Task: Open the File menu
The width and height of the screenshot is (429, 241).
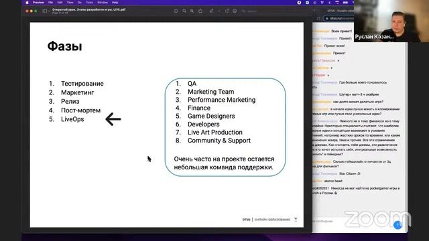Action: 51,3
